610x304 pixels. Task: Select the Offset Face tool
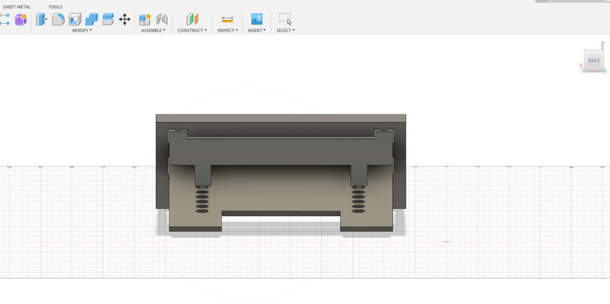[108, 19]
